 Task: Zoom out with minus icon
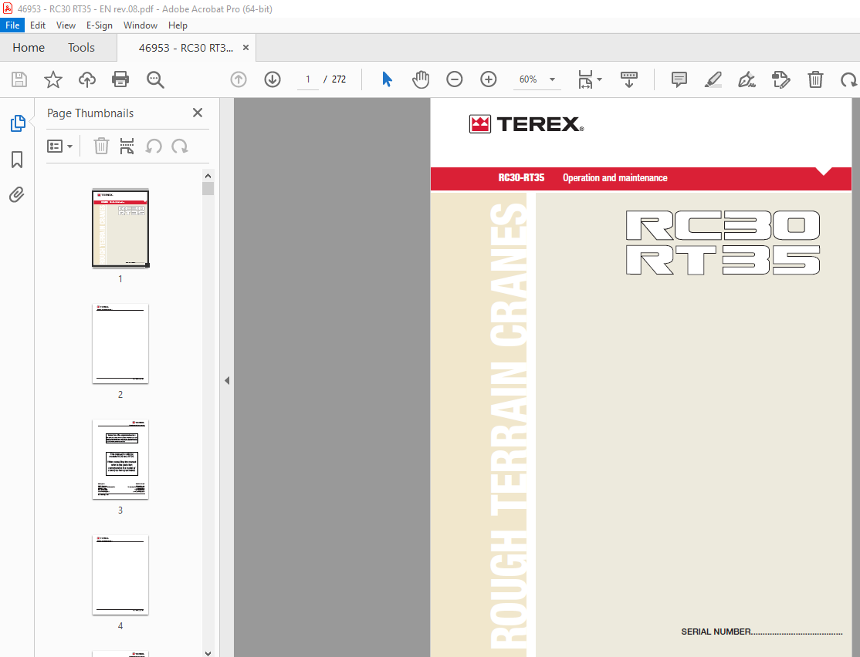click(x=454, y=79)
